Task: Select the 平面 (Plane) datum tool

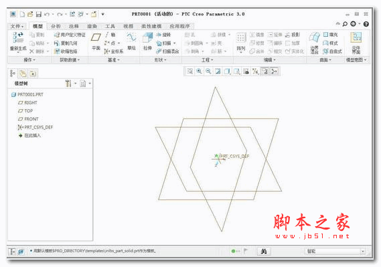Action: (96, 41)
